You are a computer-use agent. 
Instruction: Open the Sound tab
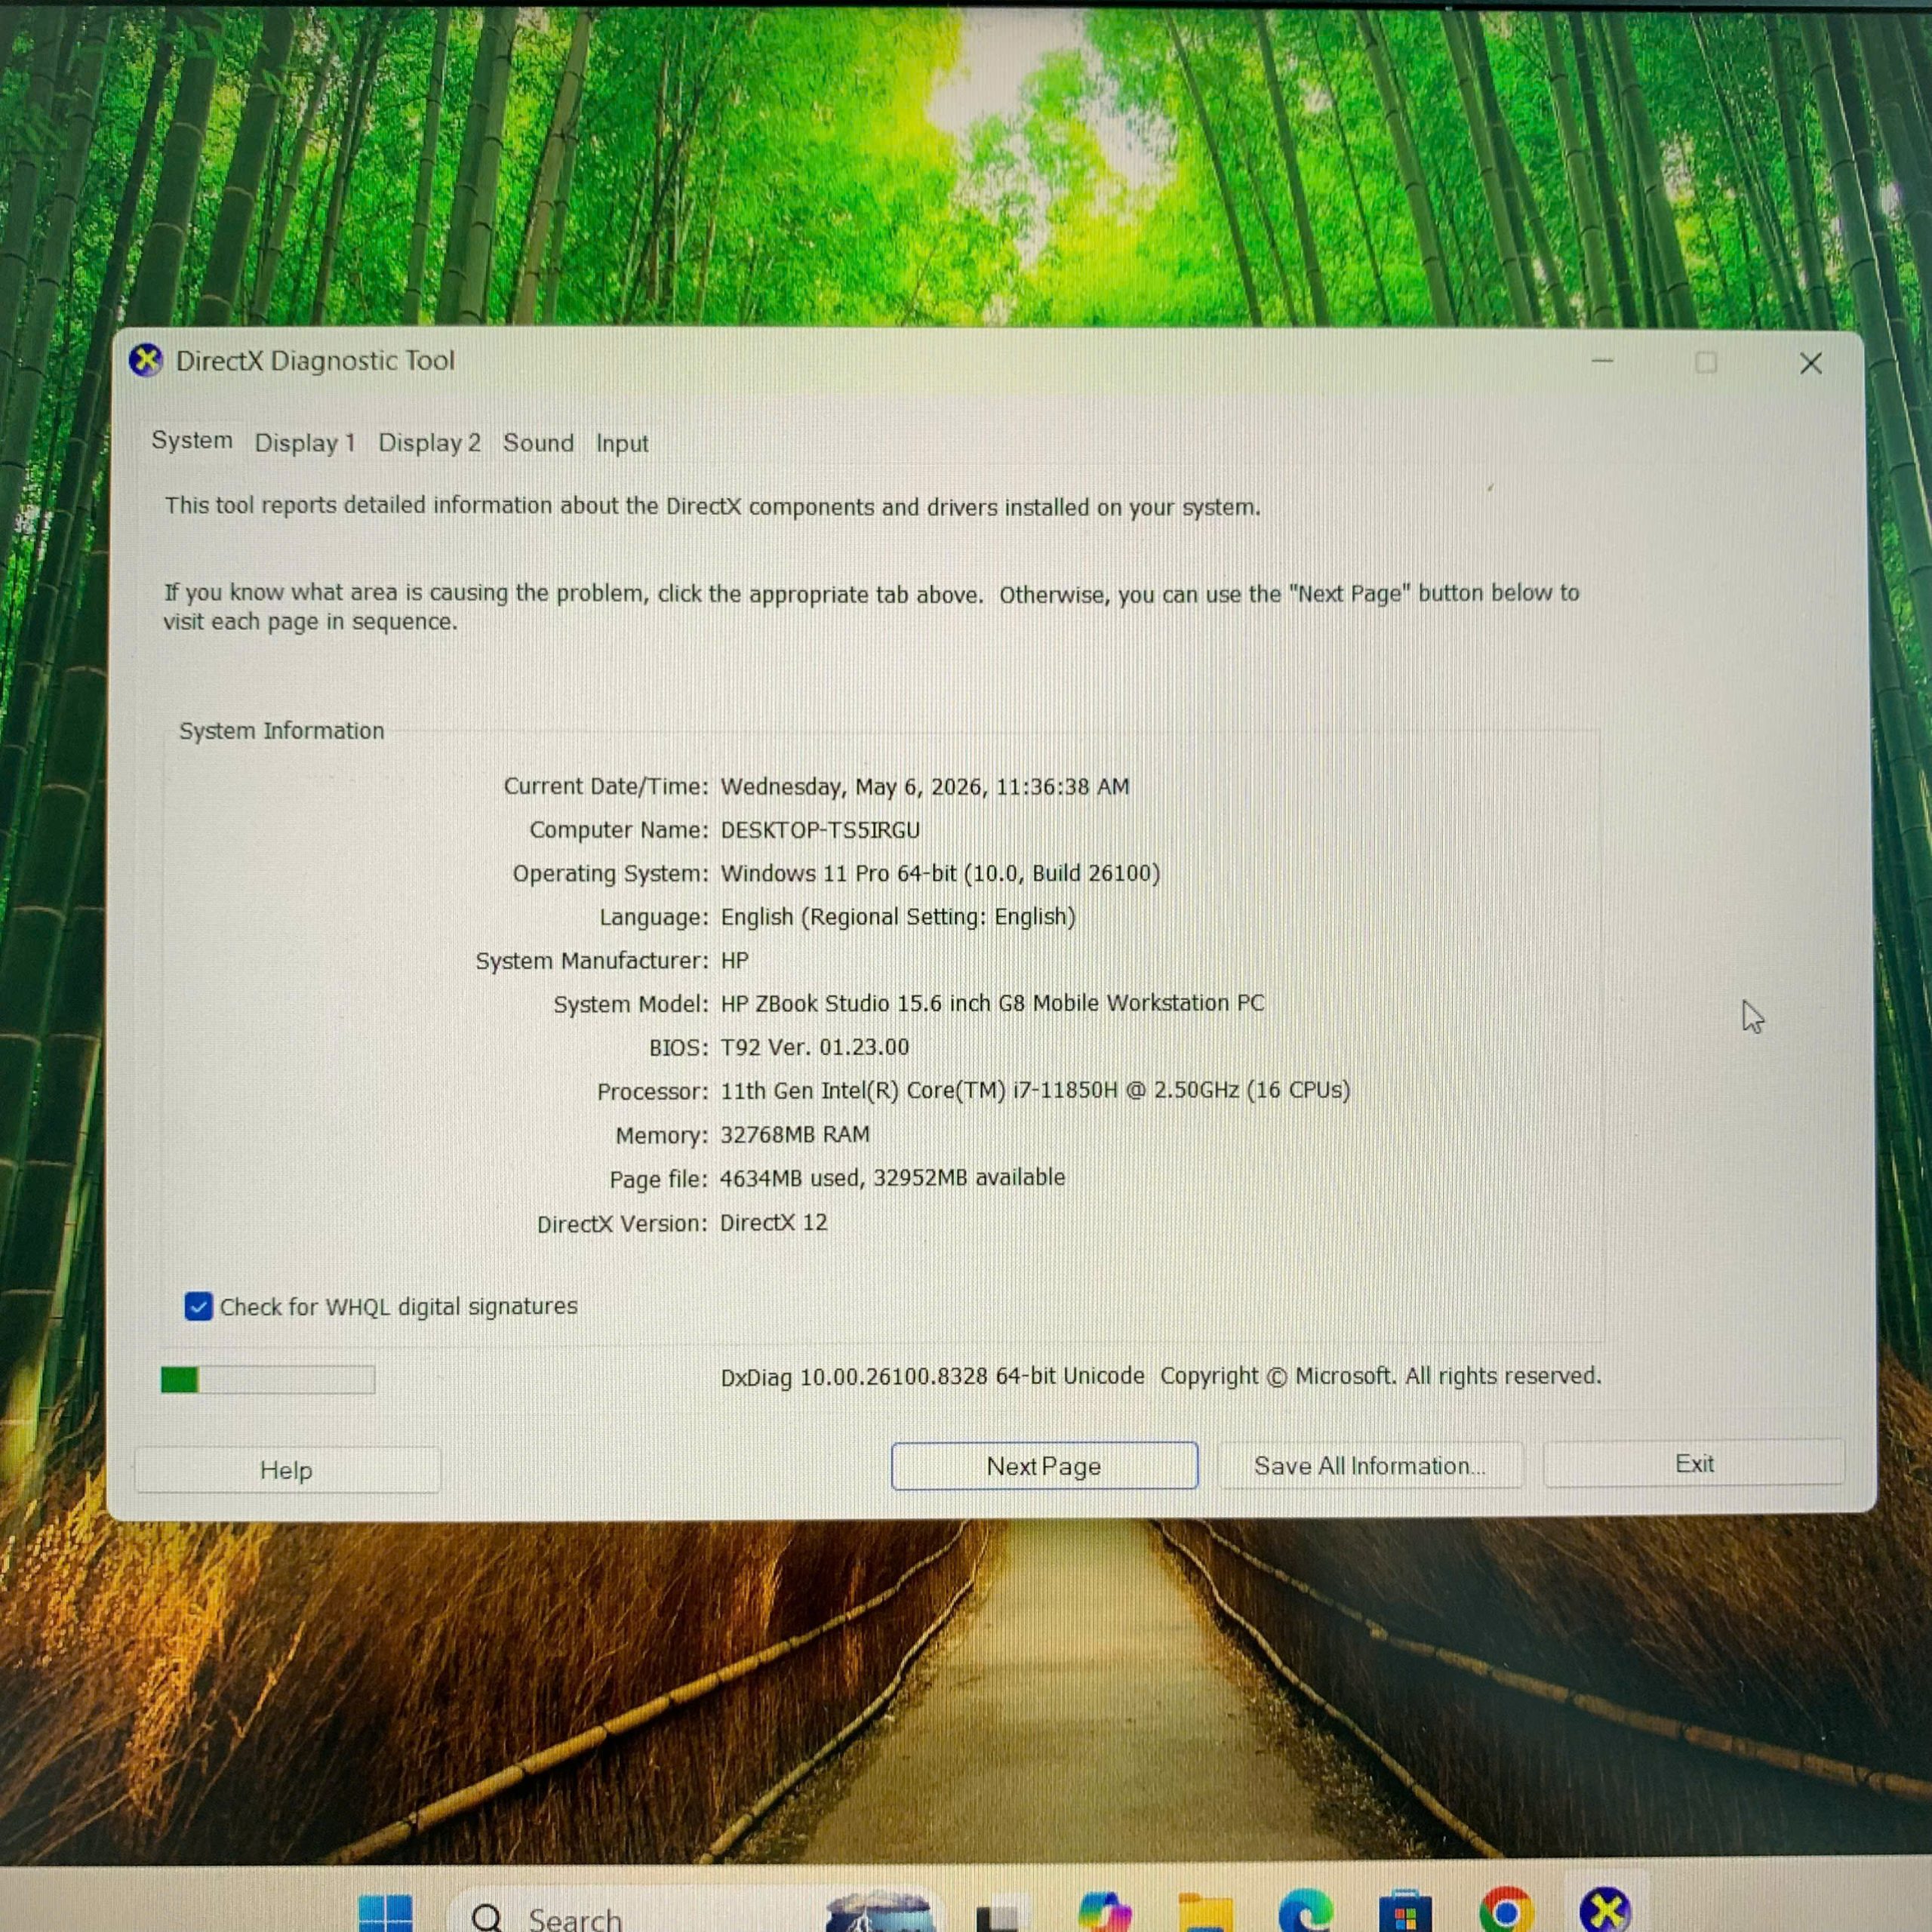[x=538, y=443]
